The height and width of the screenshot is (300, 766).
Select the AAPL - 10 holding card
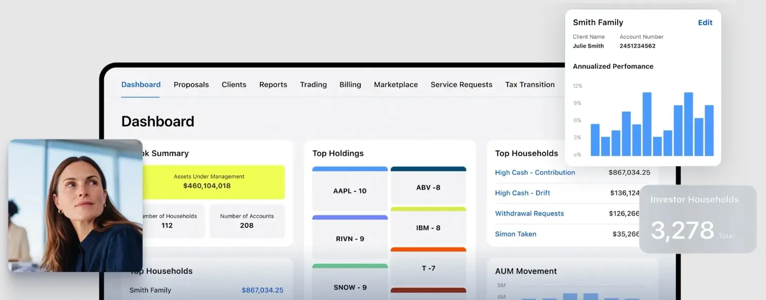click(x=349, y=190)
